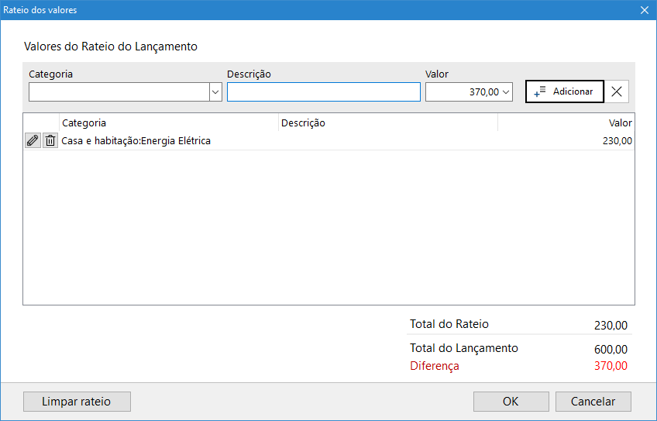Open the Valor field dropdown arrow

[507, 92]
